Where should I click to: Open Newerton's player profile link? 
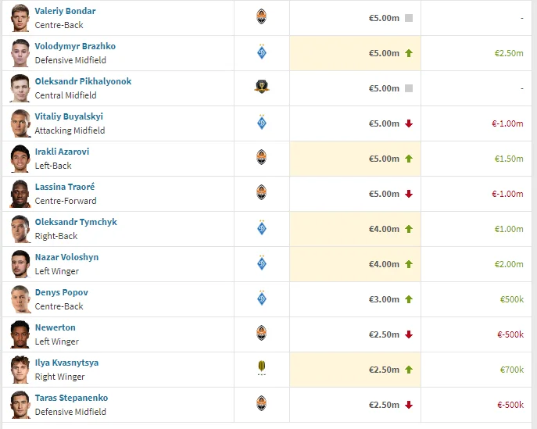coord(55,327)
